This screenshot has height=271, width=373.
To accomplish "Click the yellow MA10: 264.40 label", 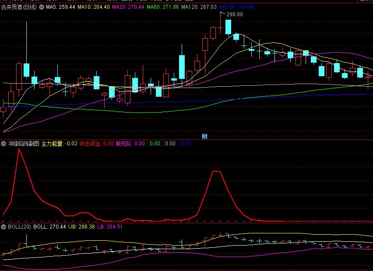I will point(94,7).
